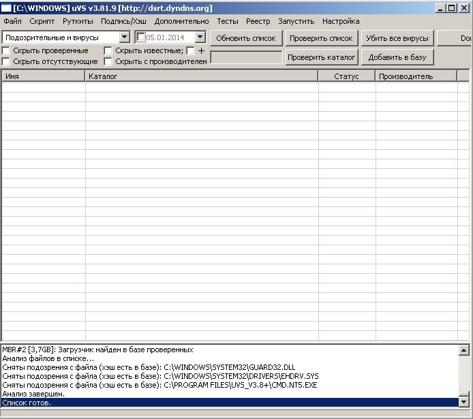Image resolution: width=473 pixels, height=419 pixels.
Task: Open the Реестр menu
Action: 258,21
